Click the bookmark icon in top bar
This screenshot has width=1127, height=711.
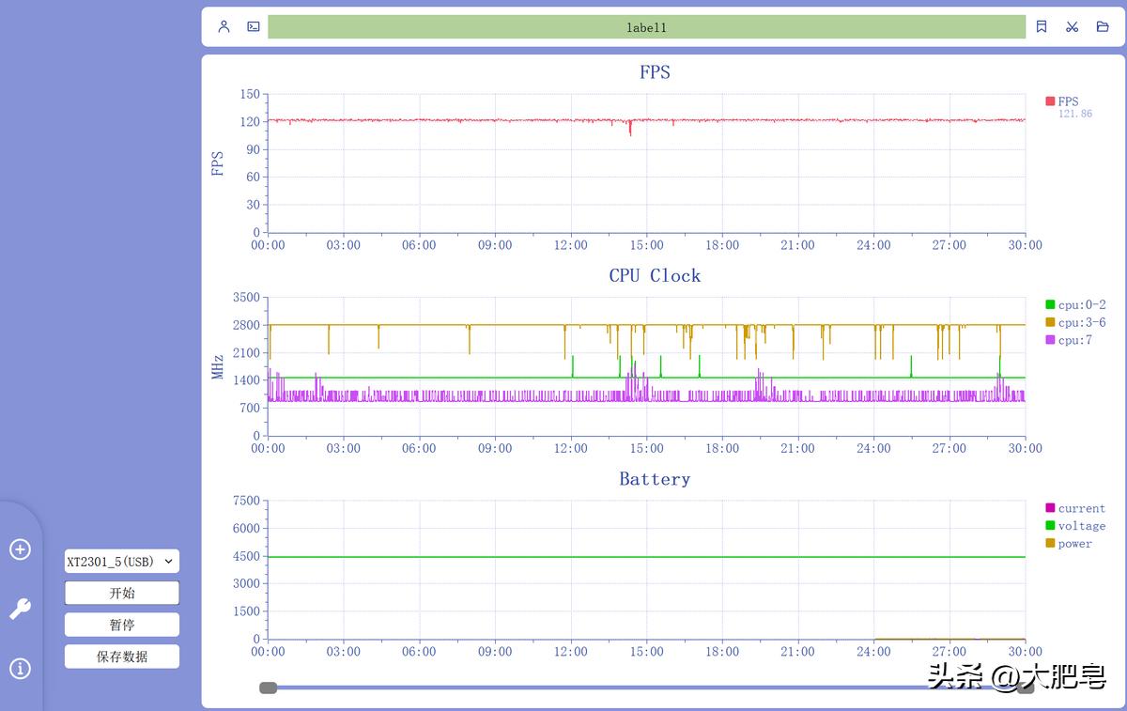coord(1042,27)
